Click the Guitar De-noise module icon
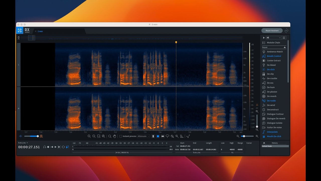This screenshot has width=321, height=181. [264, 127]
